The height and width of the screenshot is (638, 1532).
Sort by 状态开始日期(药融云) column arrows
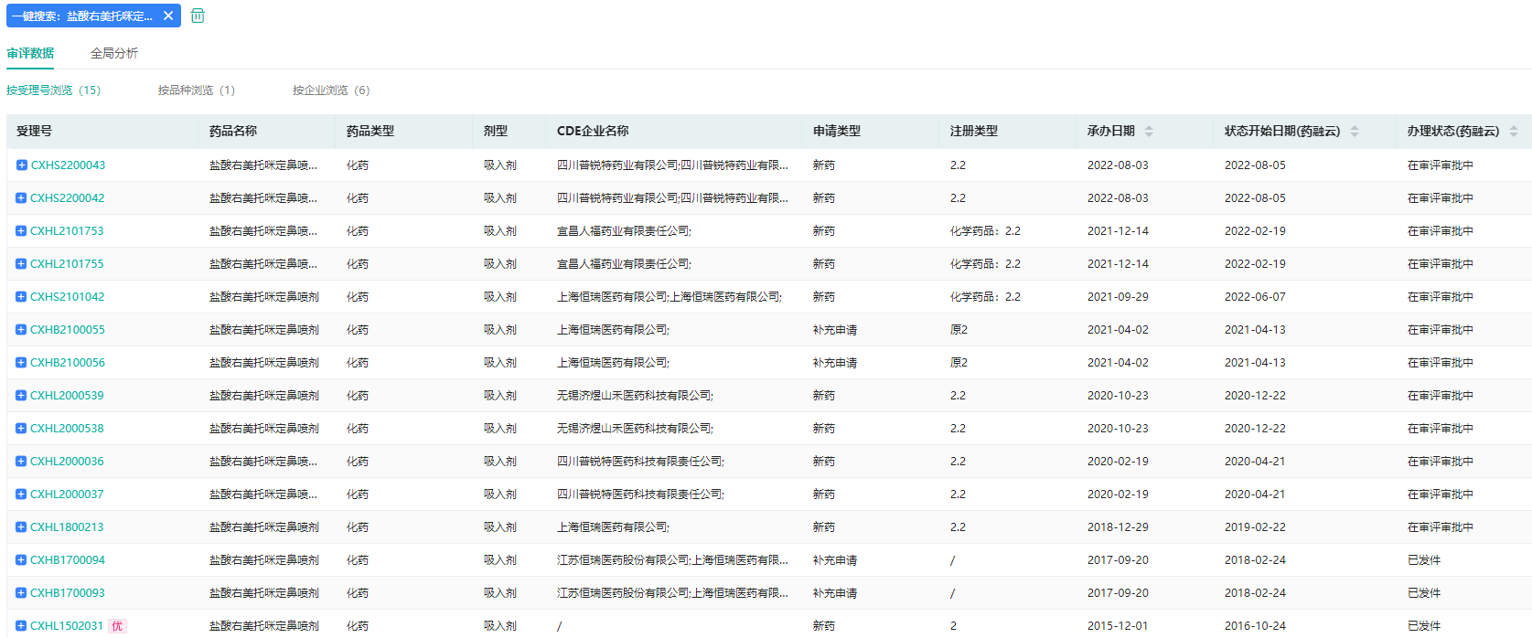pos(1355,132)
